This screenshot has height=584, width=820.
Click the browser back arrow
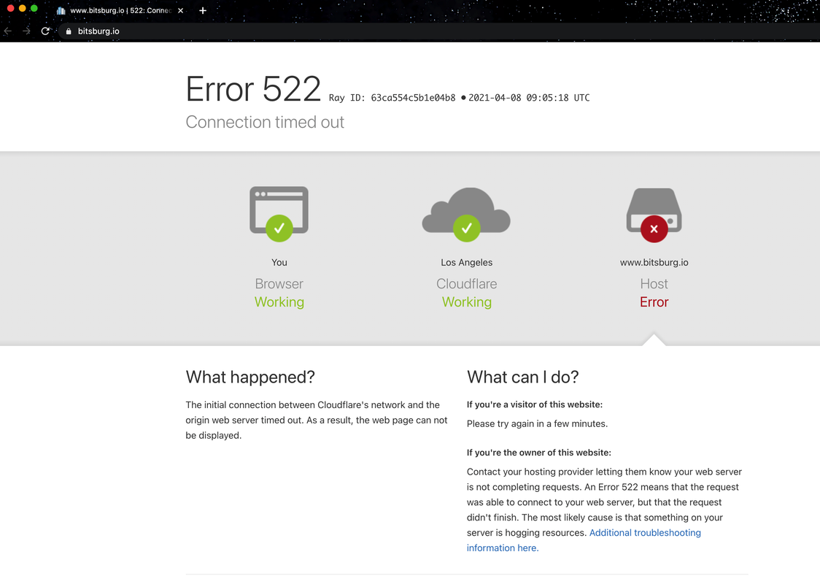tap(7, 31)
